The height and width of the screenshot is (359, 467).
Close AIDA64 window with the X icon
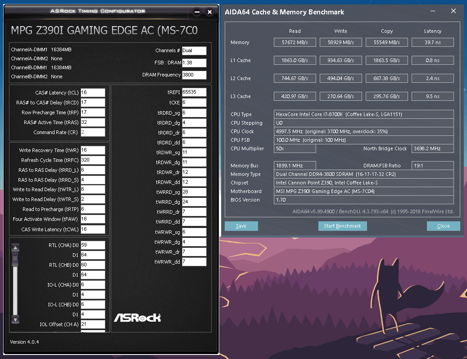click(x=453, y=11)
